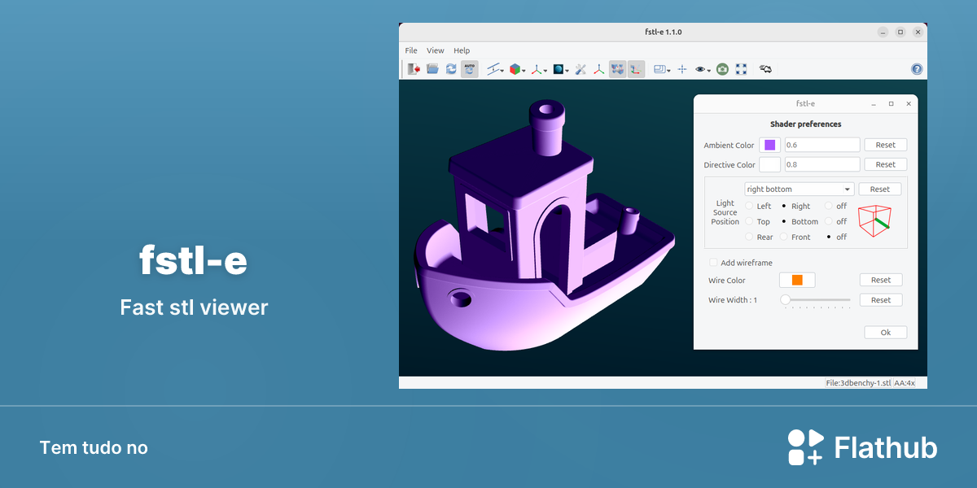The width and height of the screenshot is (977, 488).
Task: Click the AA:4x status bar entry
Action: coord(905,382)
